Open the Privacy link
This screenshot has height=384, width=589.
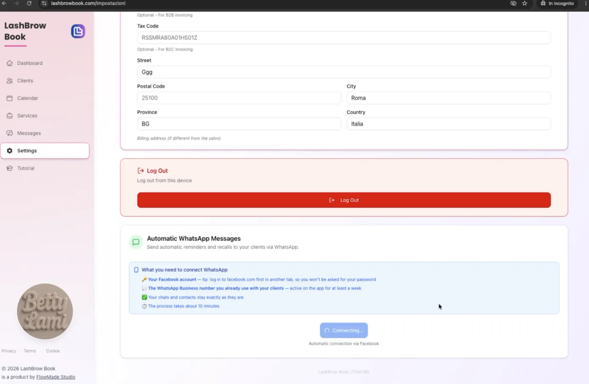(x=8, y=351)
